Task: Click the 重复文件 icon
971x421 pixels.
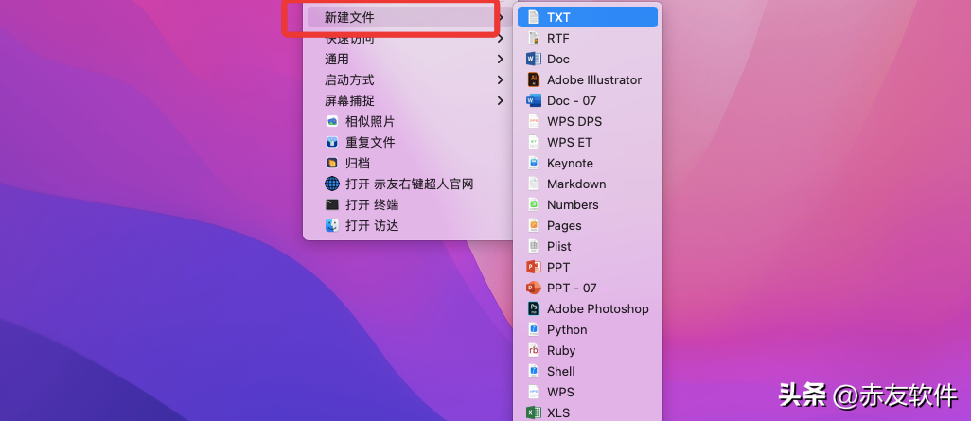Action: pyautogui.click(x=332, y=143)
